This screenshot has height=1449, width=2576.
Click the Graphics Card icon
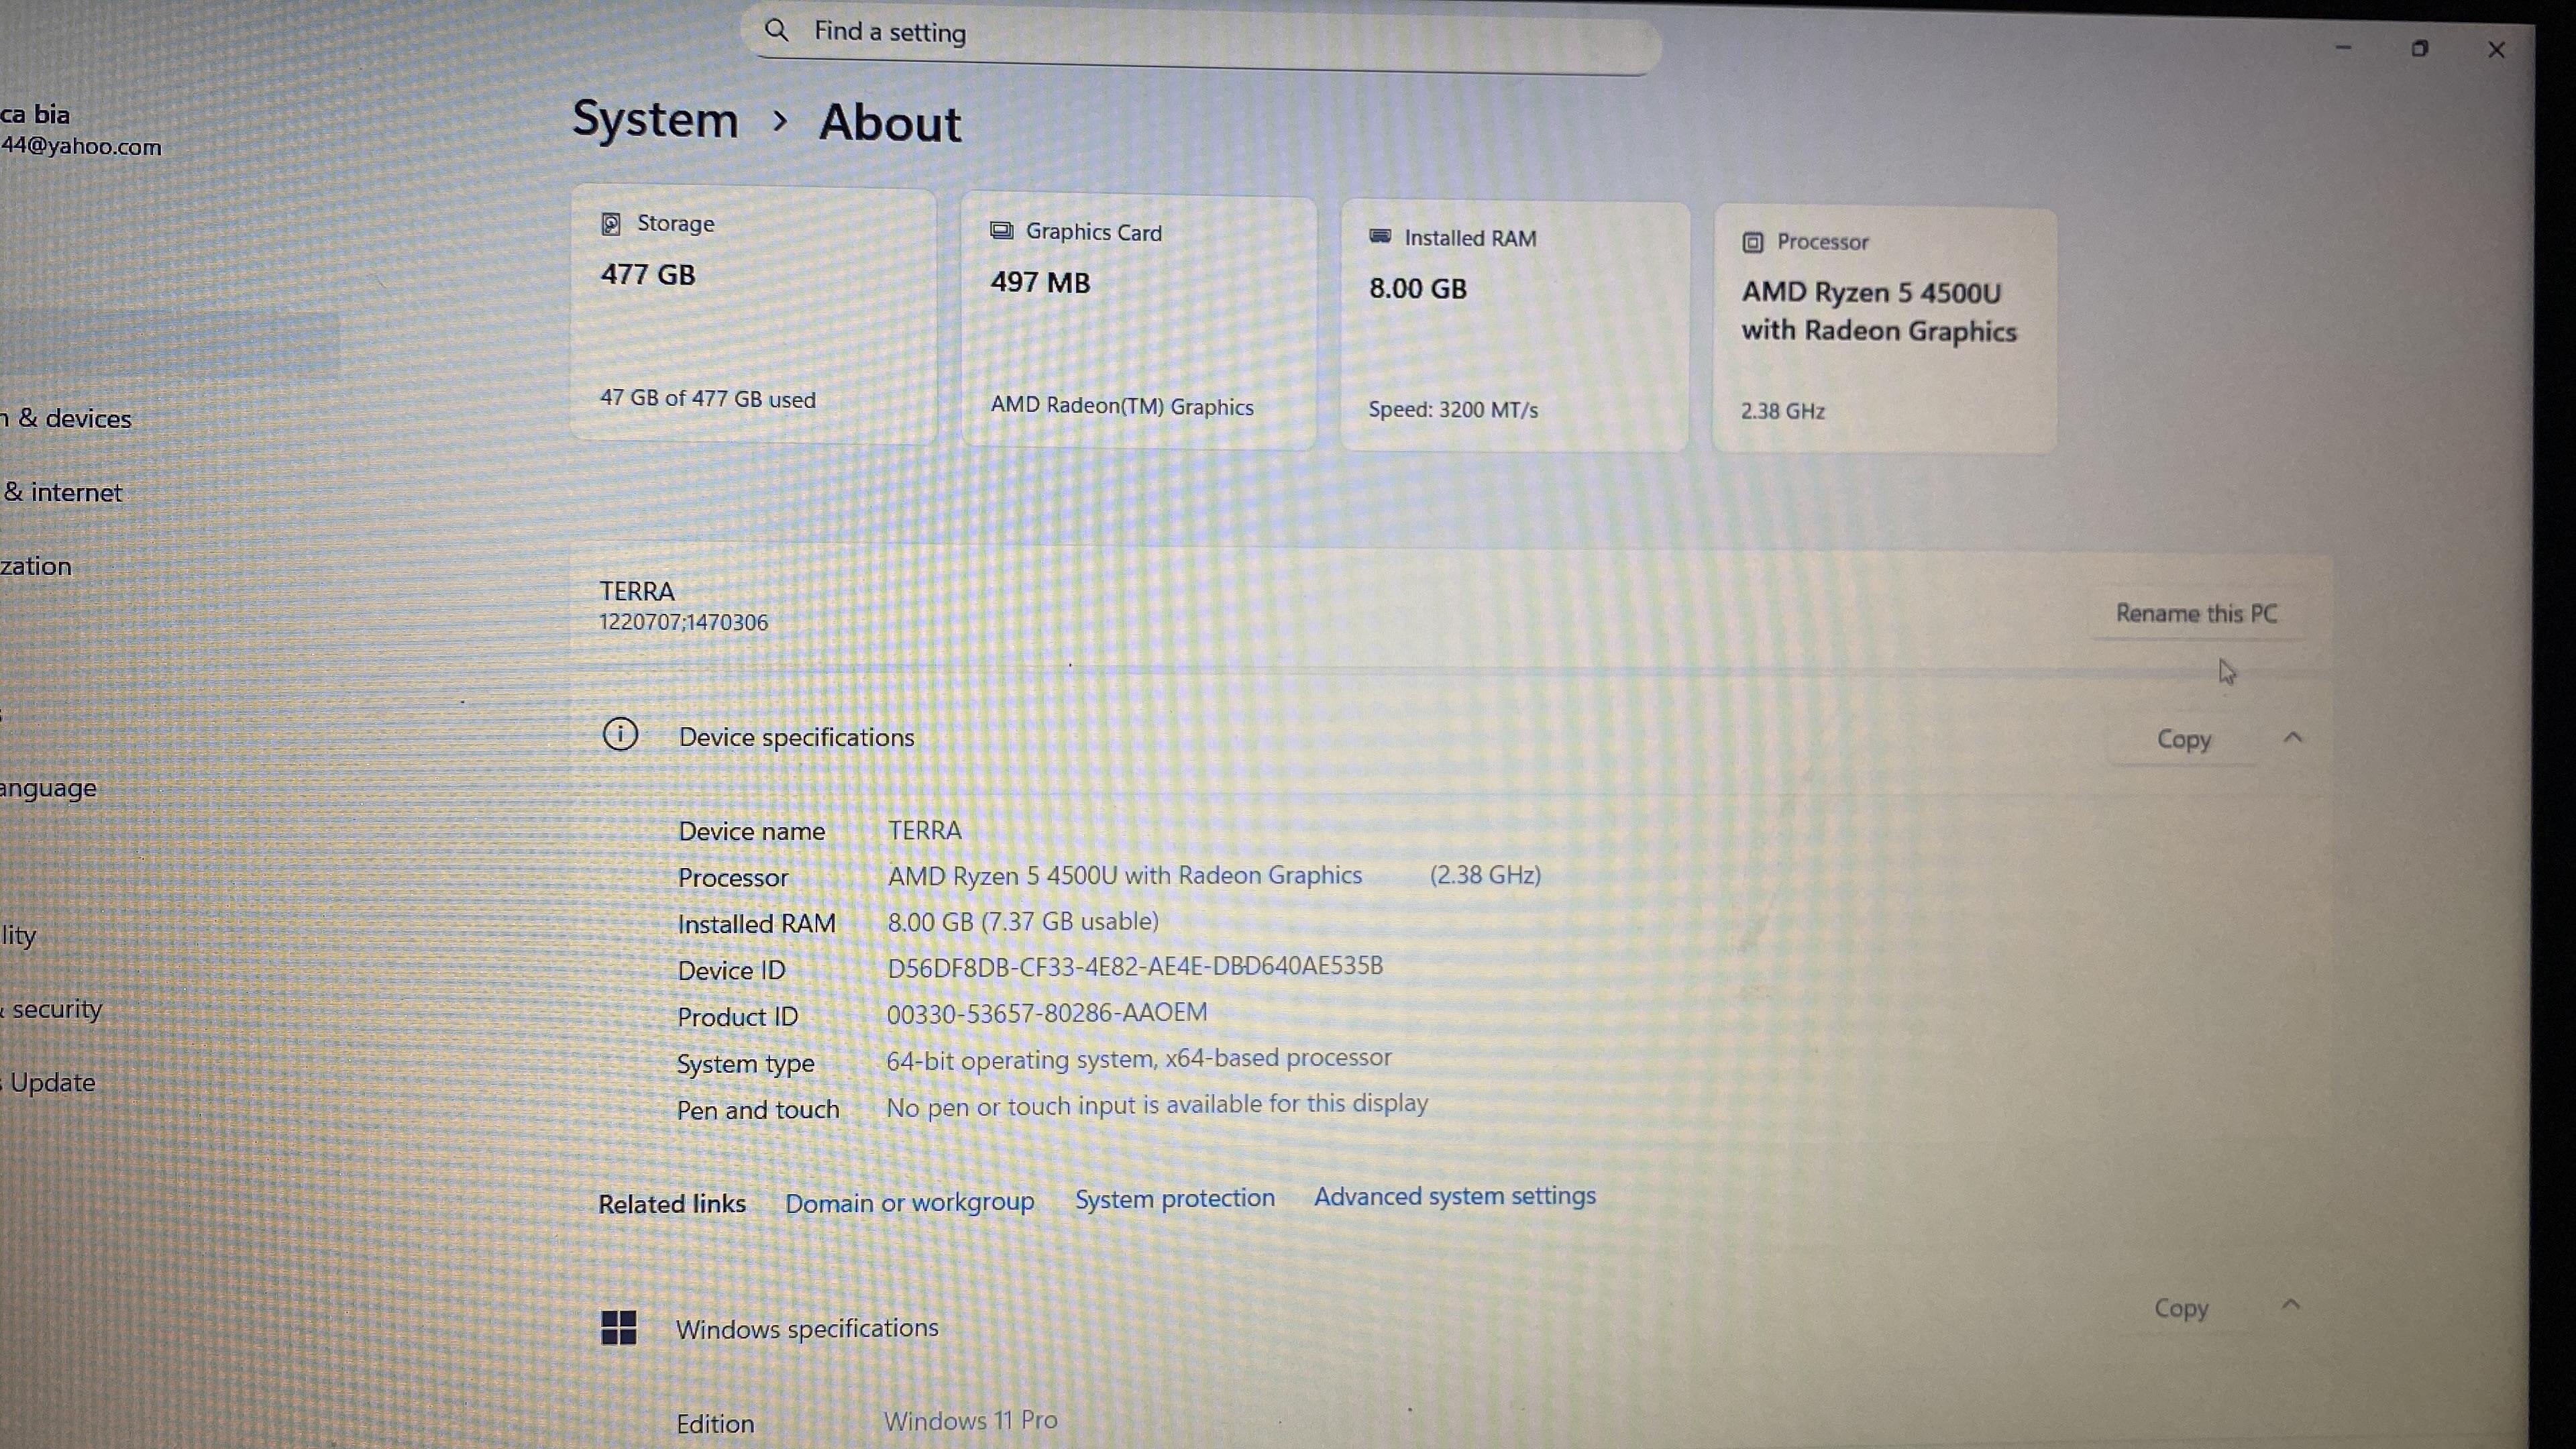[x=1001, y=231]
